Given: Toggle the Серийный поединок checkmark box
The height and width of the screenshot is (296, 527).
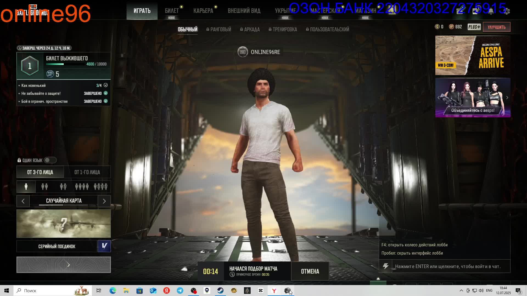Looking at the screenshot, I should [104, 246].
